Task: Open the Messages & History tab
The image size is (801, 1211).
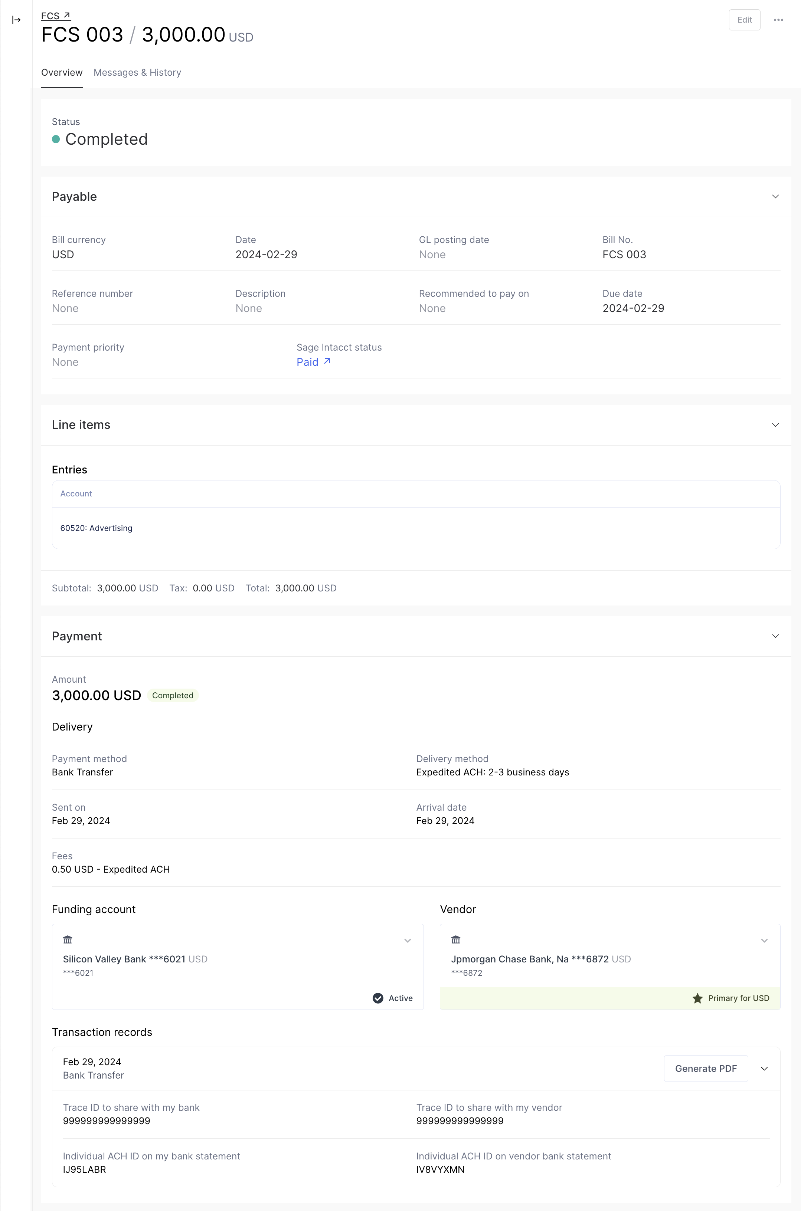Action: 137,72
